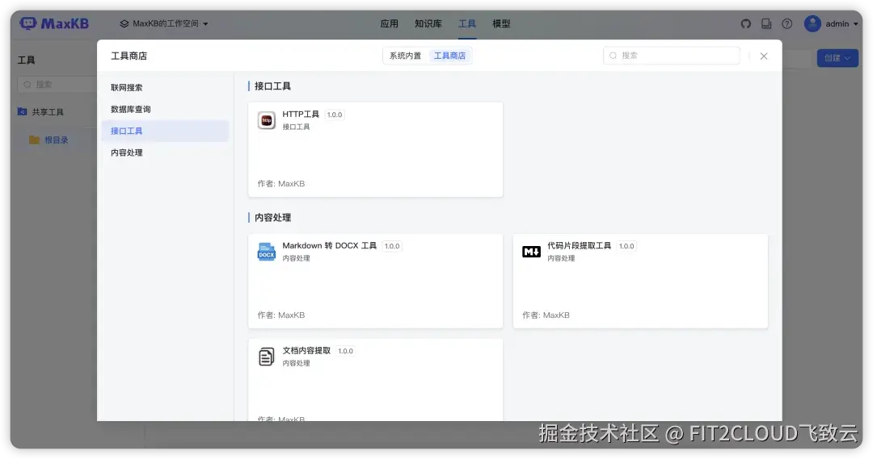Click the HTTP工具 title
Viewport: 873px width, 459px height.
pyautogui.click(x=301, y=114)
